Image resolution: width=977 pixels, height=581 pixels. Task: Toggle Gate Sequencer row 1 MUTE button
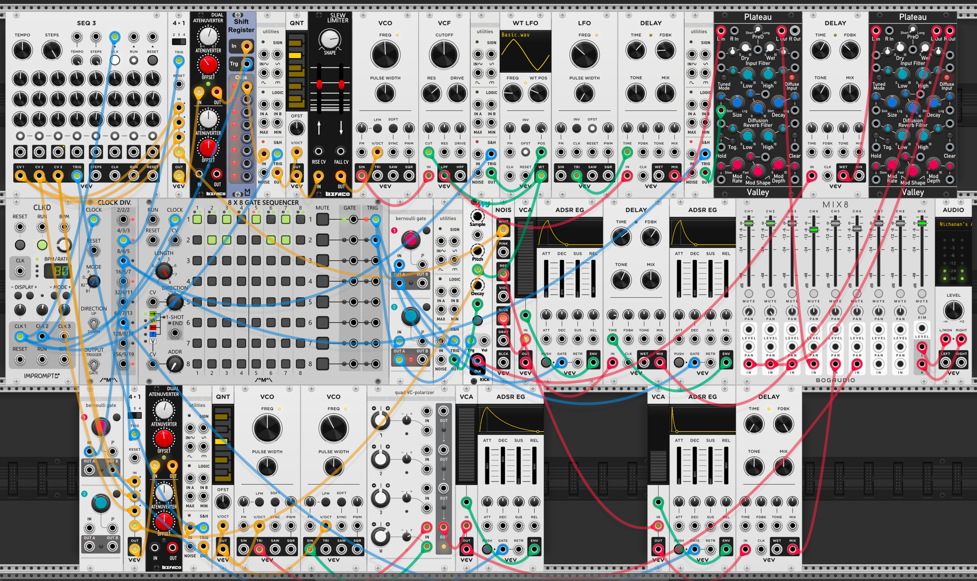click(x=322, y=220)
